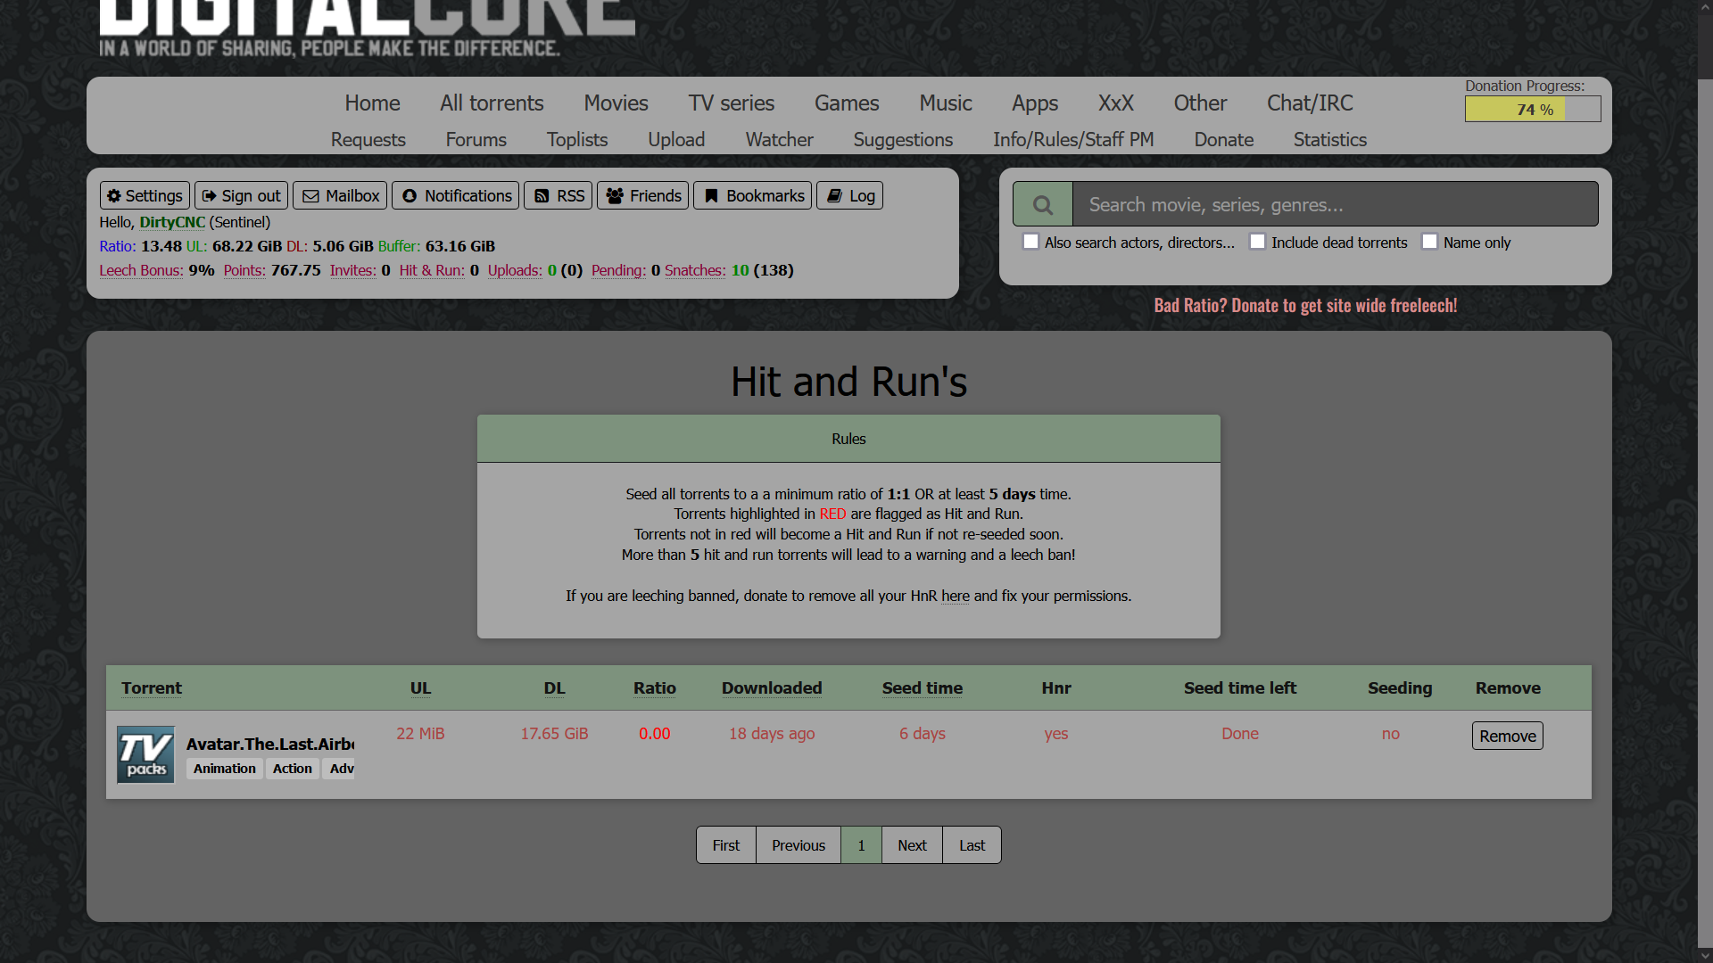Check Include dead torrents option

[1257, 242]
